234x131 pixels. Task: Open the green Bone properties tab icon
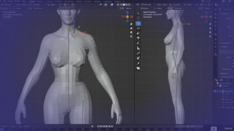[216, 54]
